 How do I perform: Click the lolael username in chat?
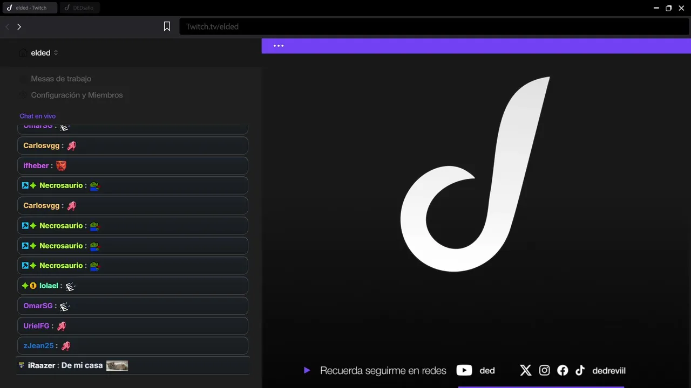(x=49, y=286)
